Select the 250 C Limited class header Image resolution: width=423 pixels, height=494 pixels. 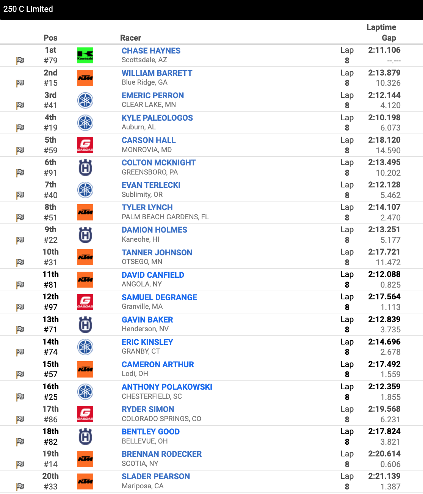28,9
